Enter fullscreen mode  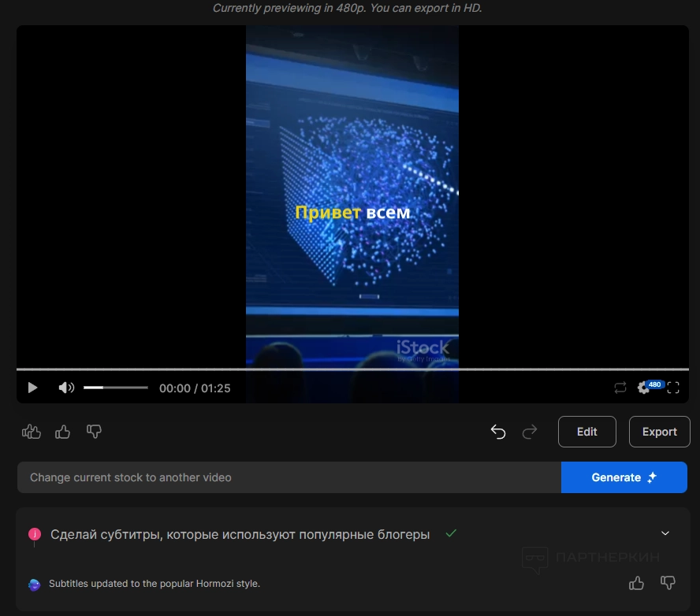coord(673,388)
